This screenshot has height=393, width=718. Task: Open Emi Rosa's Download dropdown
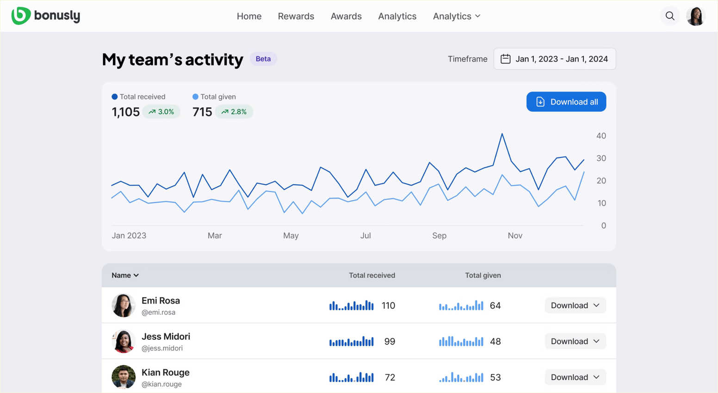576,306
